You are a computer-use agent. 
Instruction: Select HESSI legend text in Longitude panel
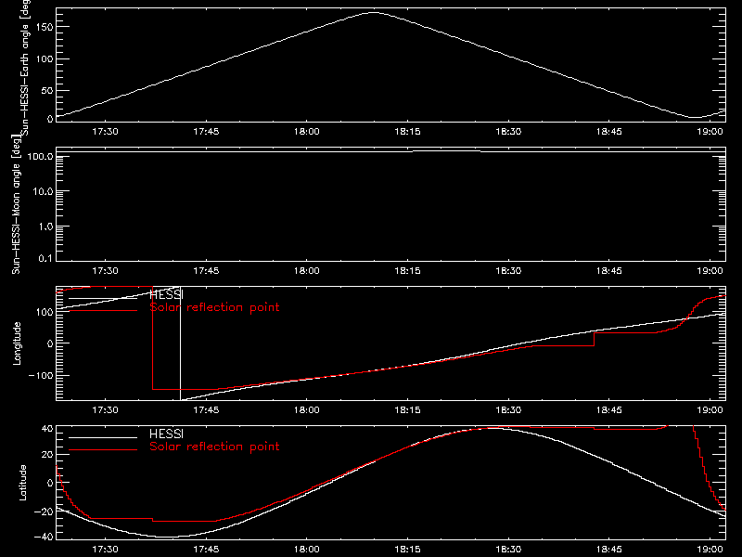[x=166, y=294]
